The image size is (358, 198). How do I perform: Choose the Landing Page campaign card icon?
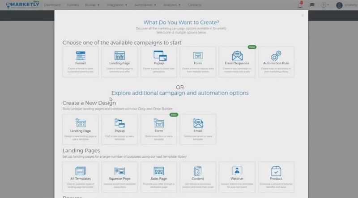tap(119, 56)
